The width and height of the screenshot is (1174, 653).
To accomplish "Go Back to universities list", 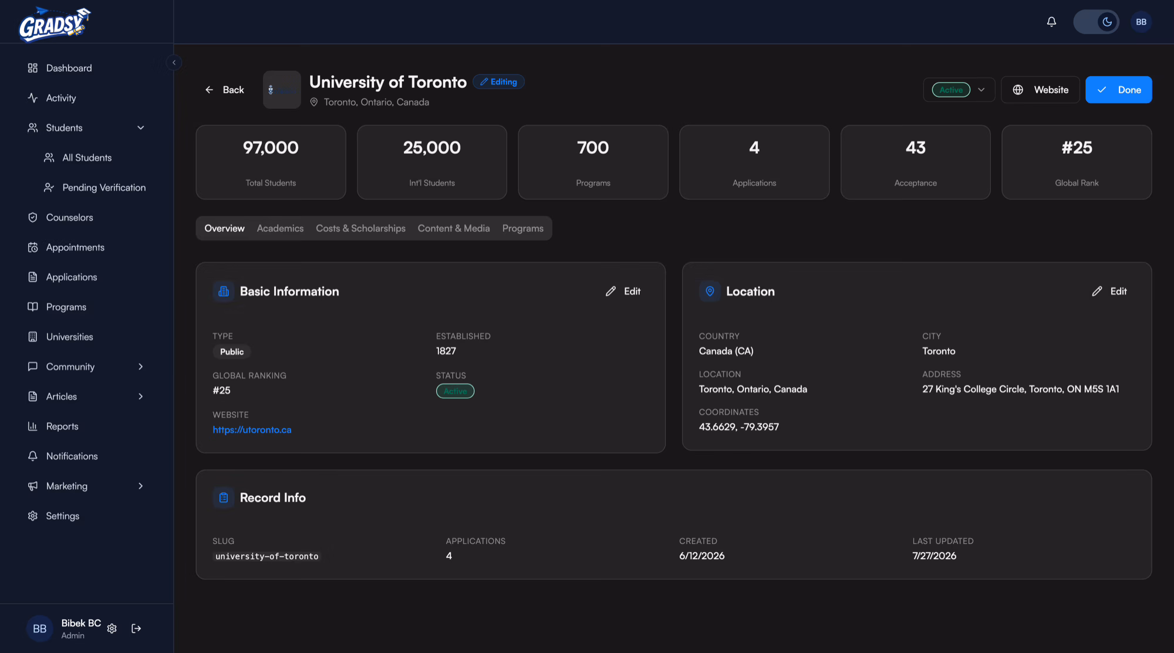I will coord(224,90).
